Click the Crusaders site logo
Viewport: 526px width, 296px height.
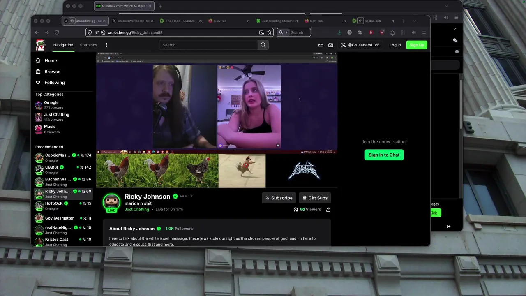(x=40, y=45)
